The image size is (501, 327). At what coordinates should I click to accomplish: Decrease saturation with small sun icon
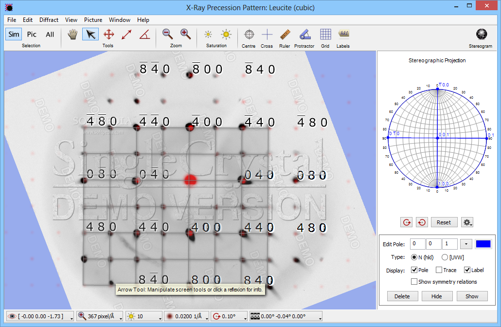tap(208, 34)
